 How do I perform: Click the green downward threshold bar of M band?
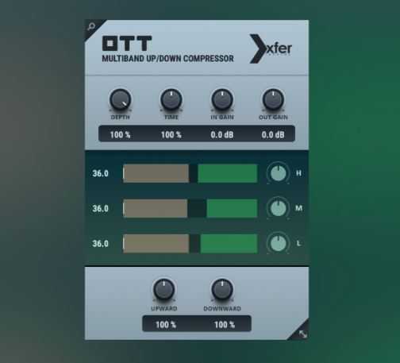pyautogui.click(x=232, y=208)
